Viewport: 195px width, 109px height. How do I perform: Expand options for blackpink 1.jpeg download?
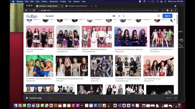point(49,98)
